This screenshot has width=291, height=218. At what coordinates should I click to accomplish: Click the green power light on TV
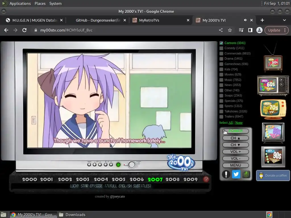[118, 165]
